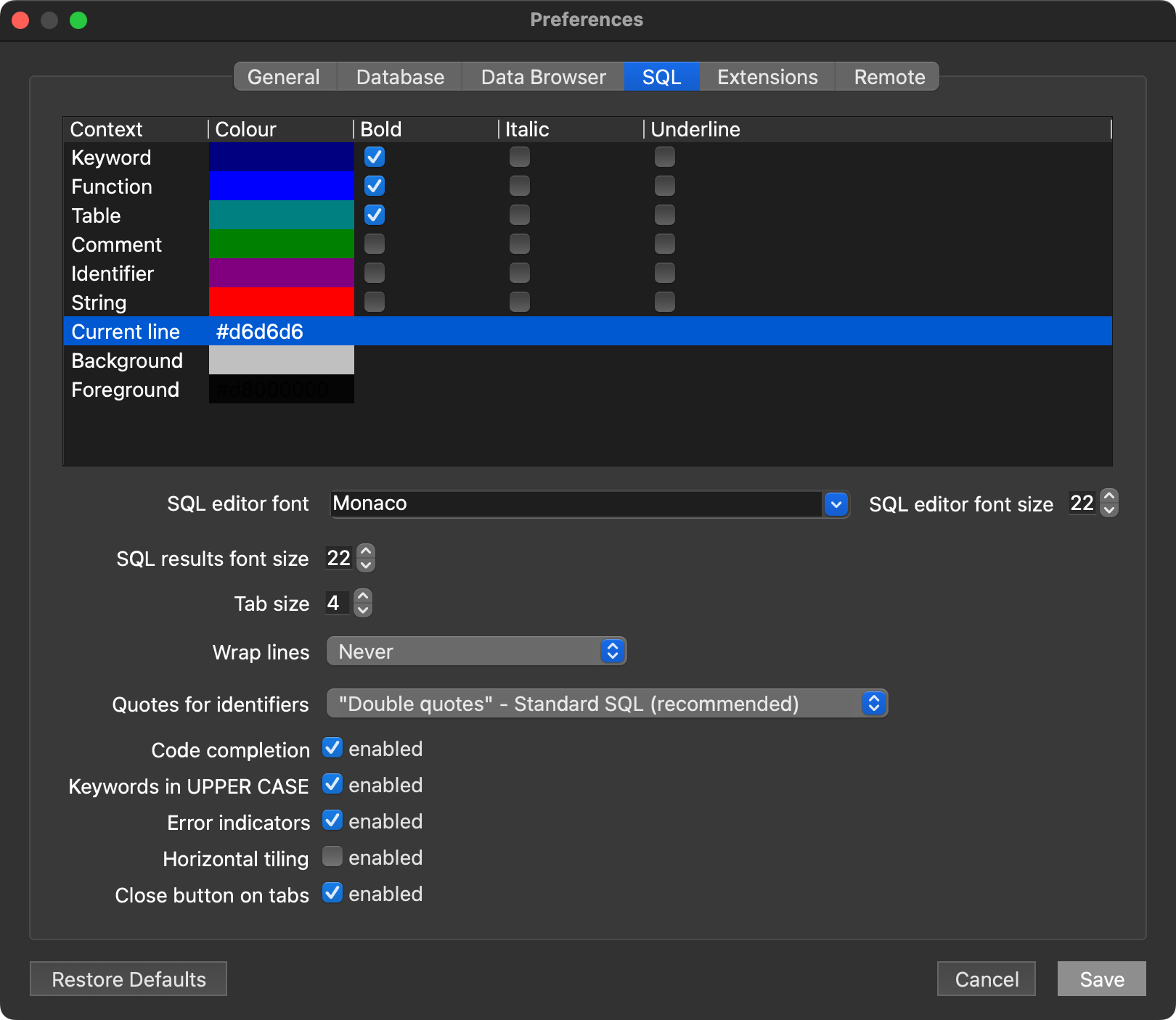1176x1020 pixels.
Task: Switch to the Data Browser tab
Action: tap(543, 77)
